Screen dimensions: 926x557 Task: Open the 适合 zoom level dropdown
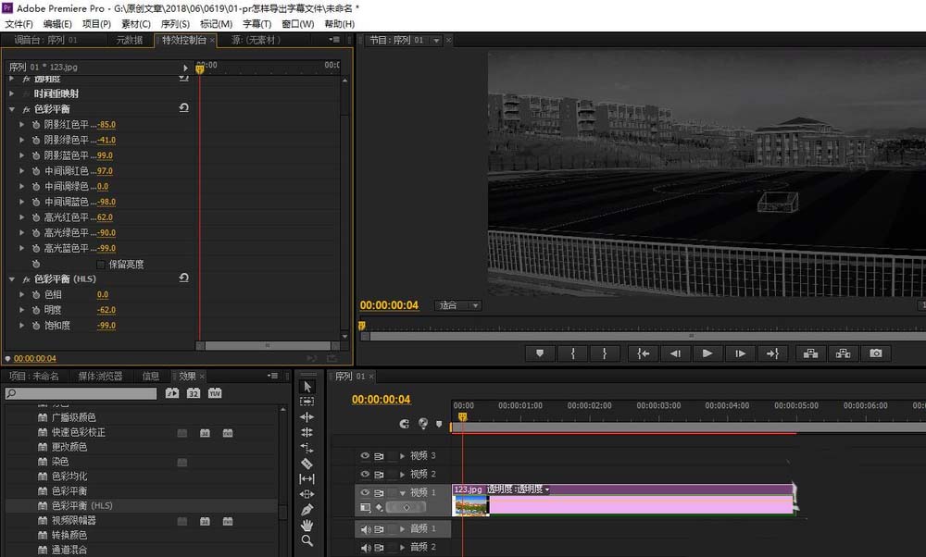[x=459, y=305]
